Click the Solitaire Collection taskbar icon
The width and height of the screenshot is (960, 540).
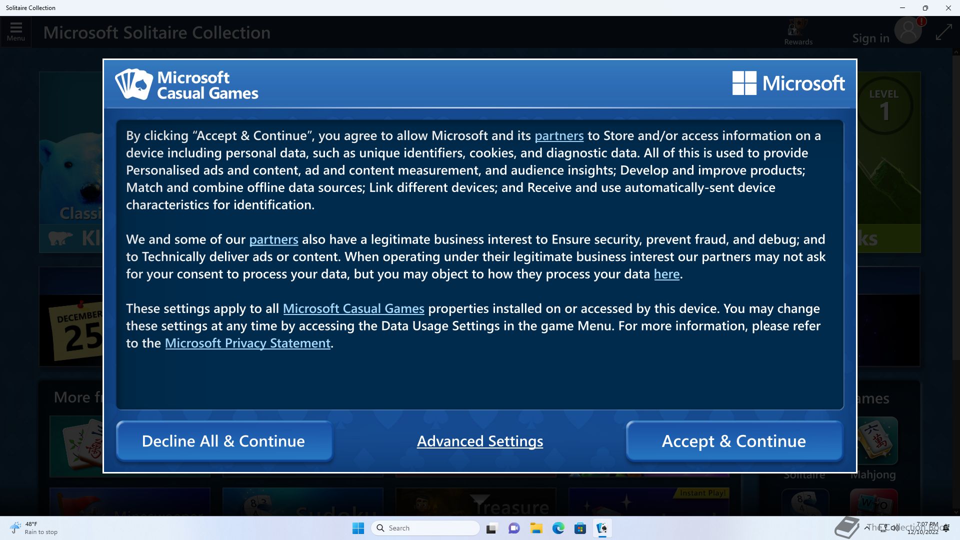tap(602, 528)
